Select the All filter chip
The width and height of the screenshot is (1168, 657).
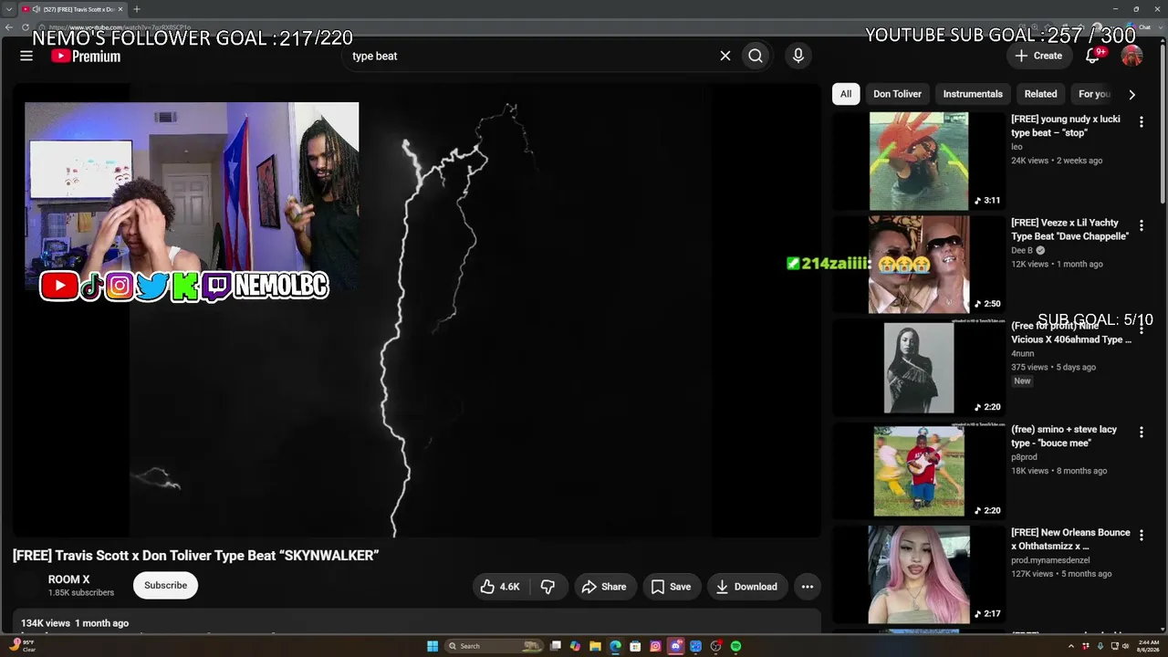pos(846,94)
